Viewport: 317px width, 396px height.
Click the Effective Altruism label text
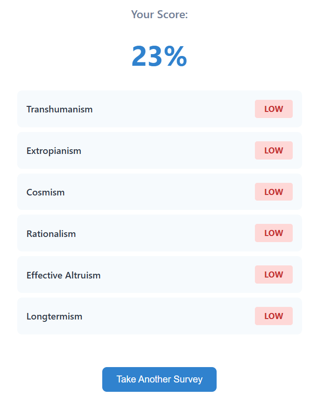coord(63,275)
